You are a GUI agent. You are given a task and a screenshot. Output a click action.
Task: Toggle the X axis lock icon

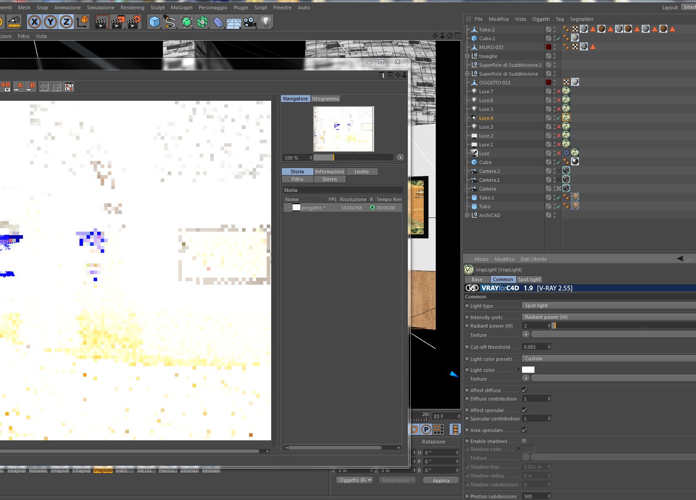click(x=34, y=22)
